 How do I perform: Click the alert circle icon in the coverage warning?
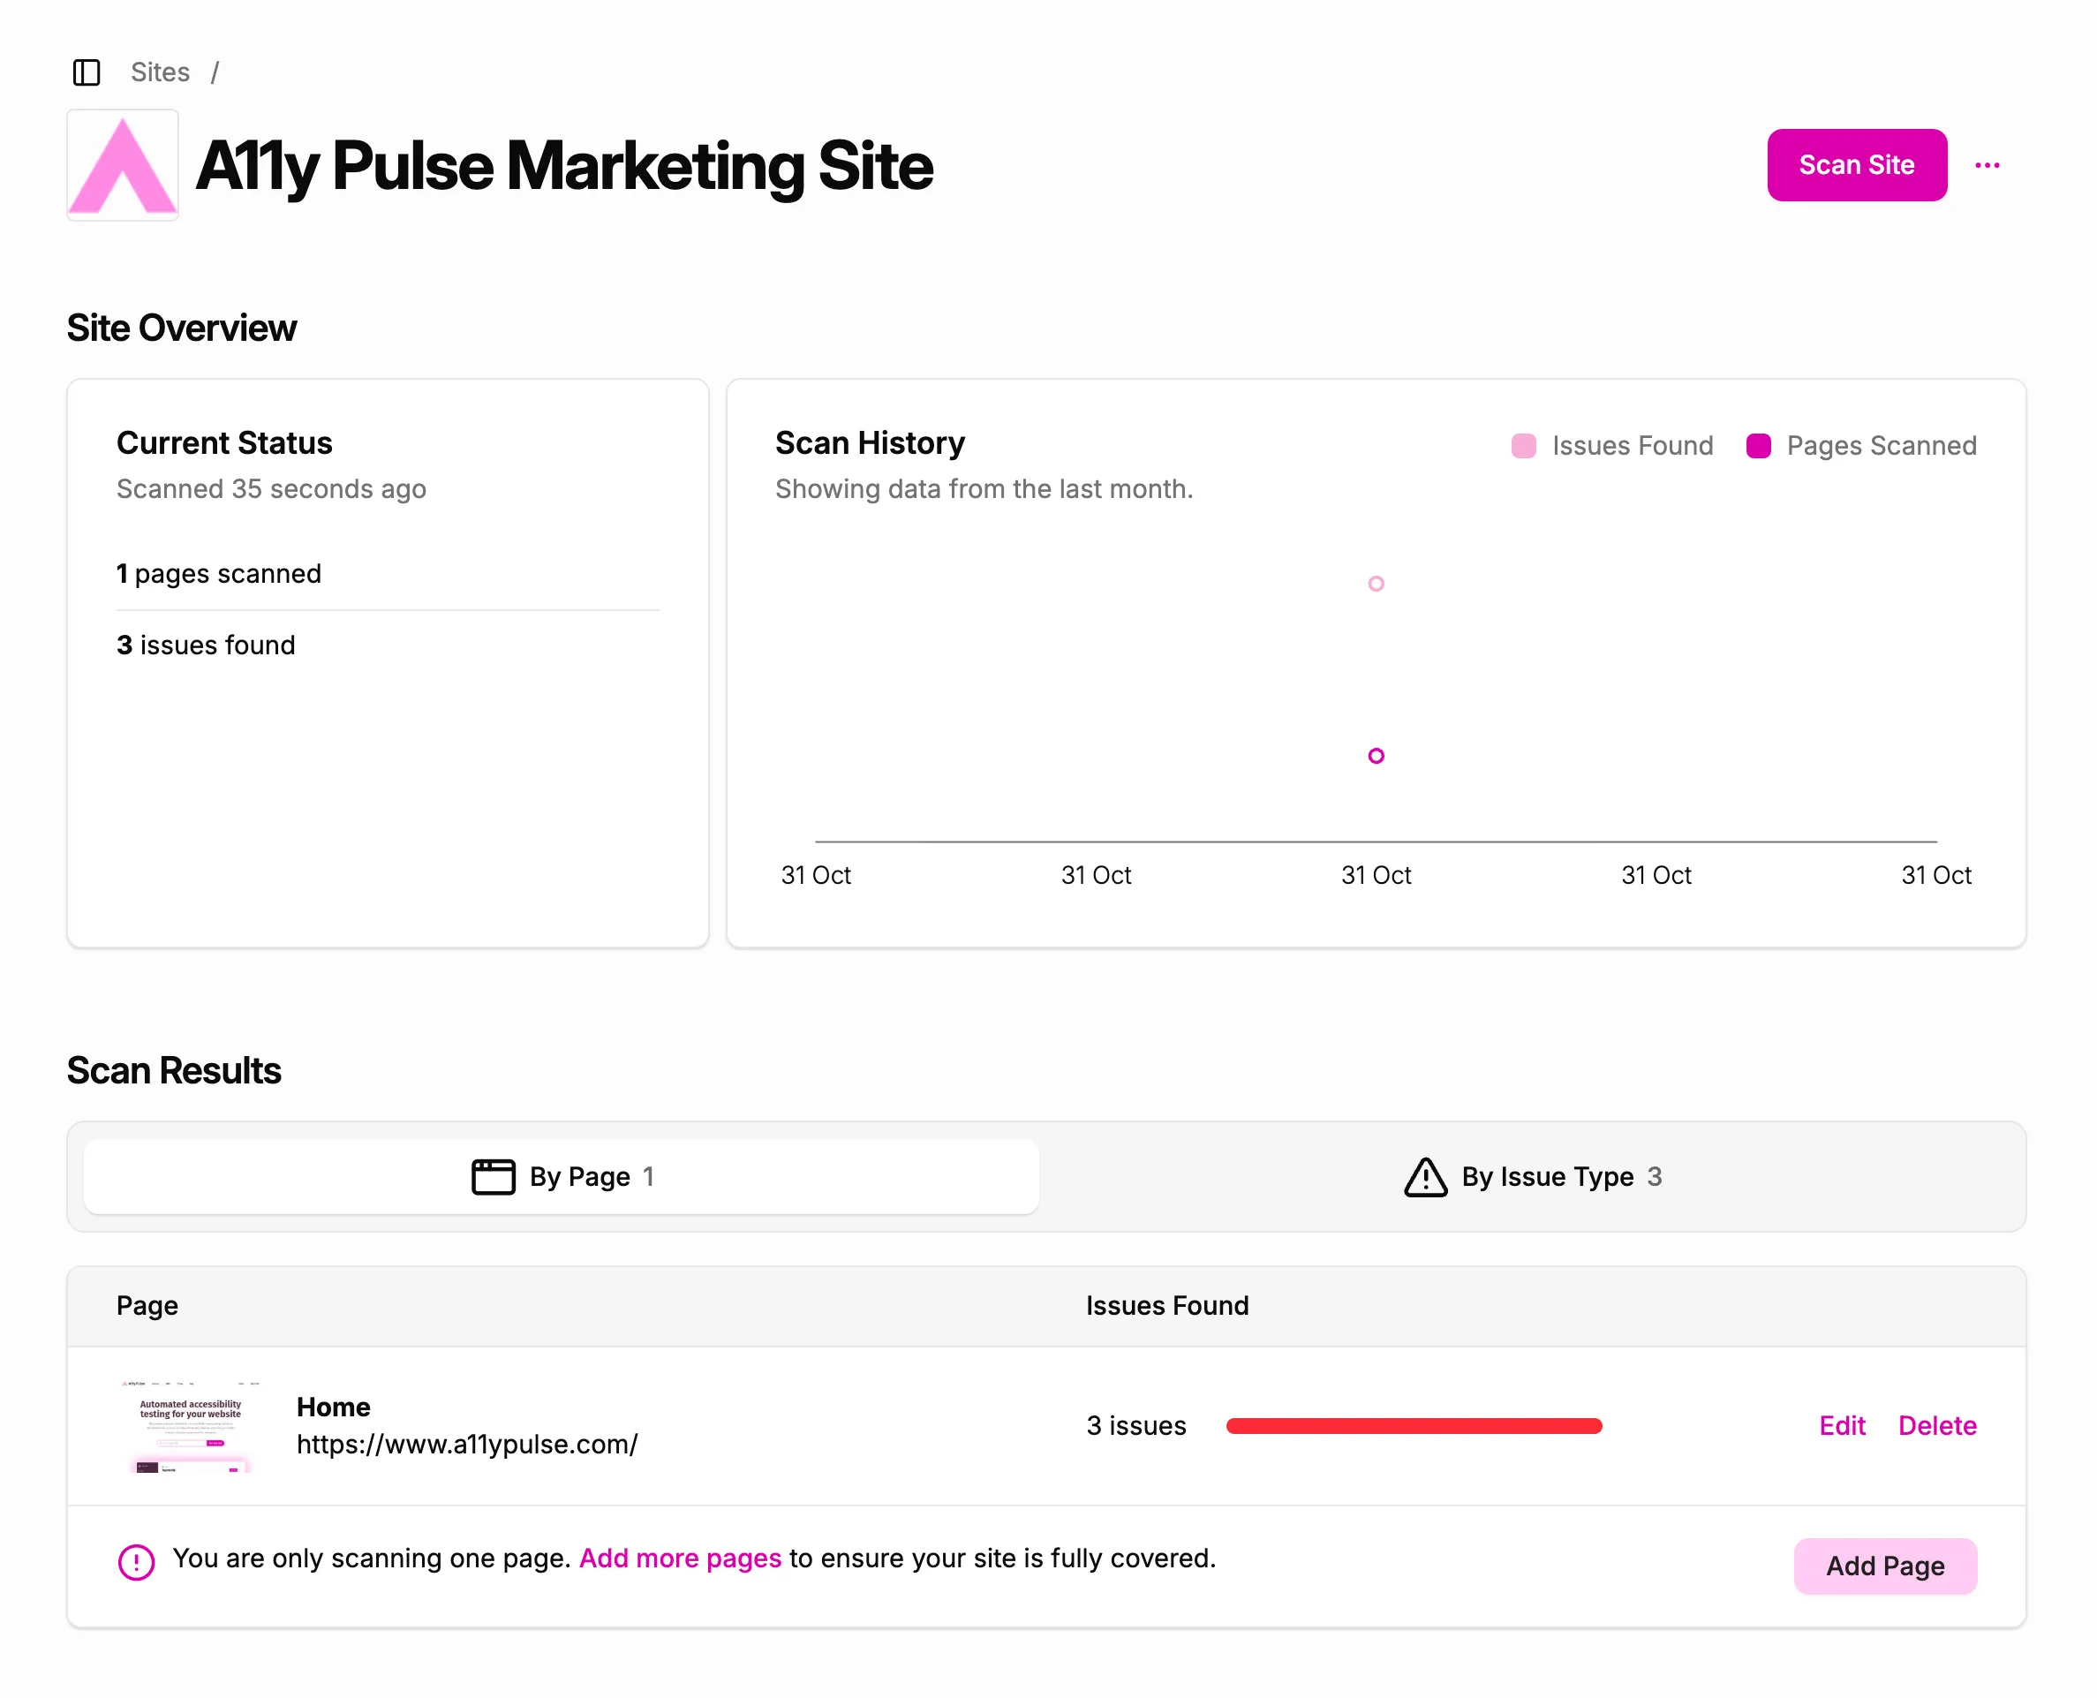135,1559
